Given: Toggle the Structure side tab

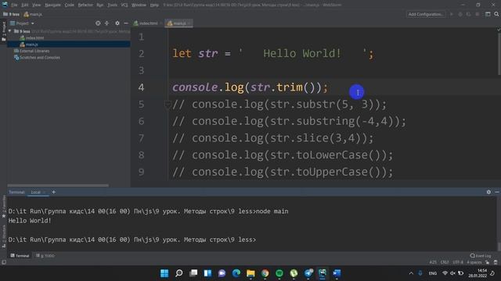Looking at the screenshot, I should (3, 237).
